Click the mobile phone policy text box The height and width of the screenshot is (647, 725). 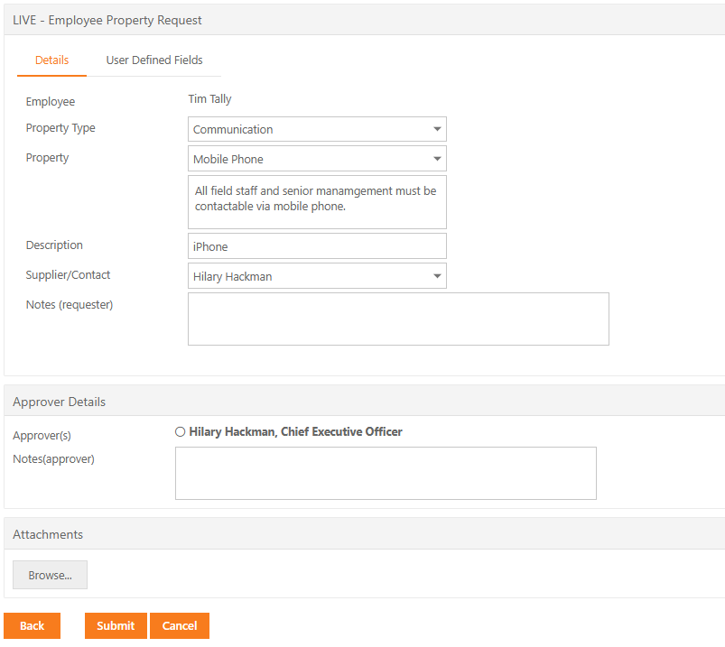point(317,202)
